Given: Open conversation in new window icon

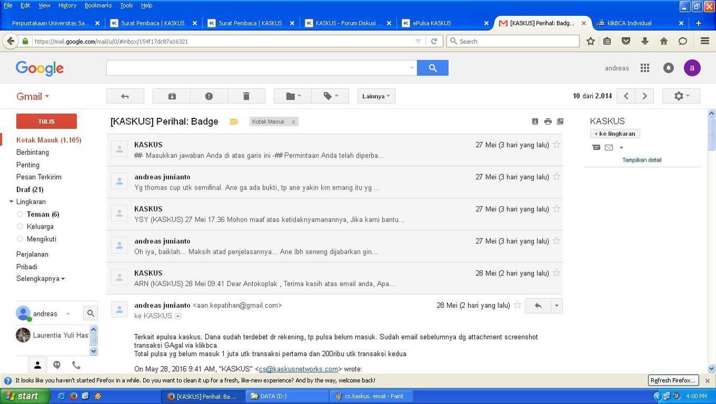Looking at the screenshot, I should tap(560, 121).
